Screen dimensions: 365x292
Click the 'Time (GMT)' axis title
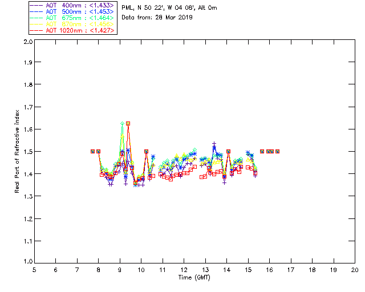pos(194,277)
